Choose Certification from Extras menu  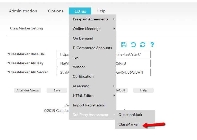[92, 77]
